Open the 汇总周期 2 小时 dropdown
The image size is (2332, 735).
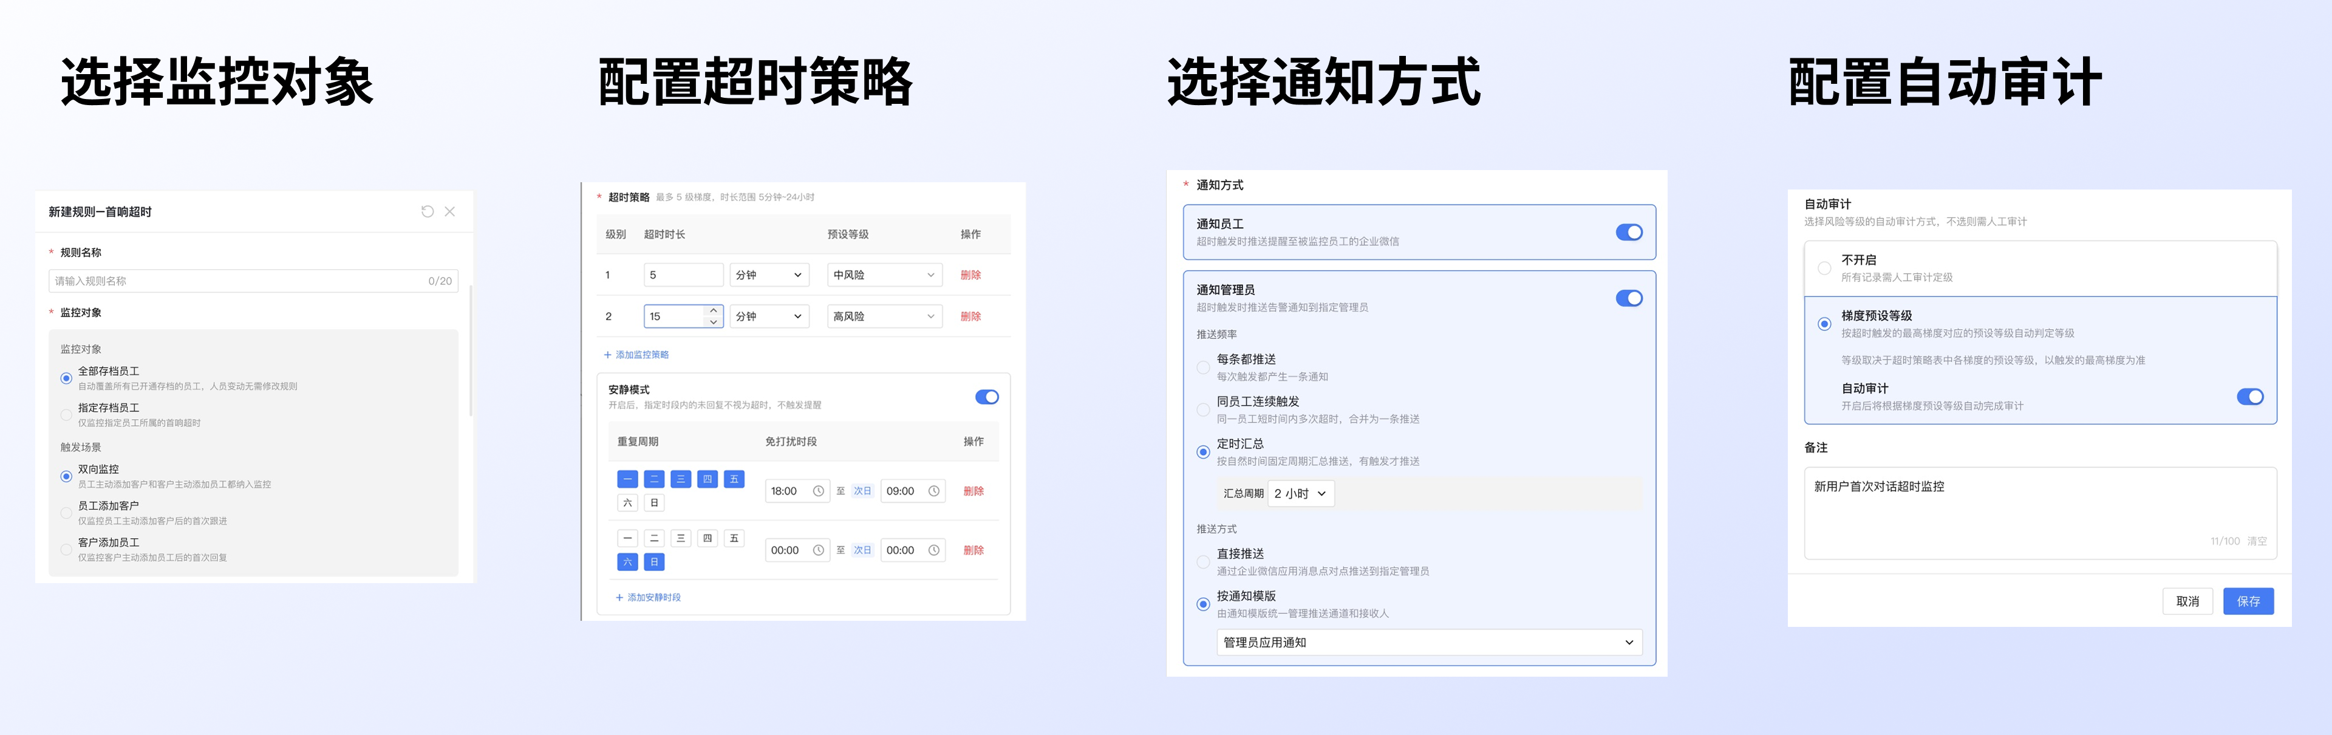click(x=1301, y=494)
